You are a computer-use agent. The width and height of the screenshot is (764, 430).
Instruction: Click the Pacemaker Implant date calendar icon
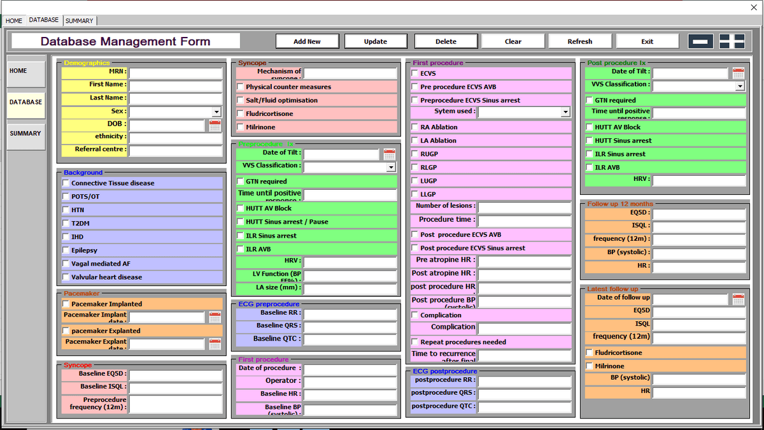[x=215, y=317]
